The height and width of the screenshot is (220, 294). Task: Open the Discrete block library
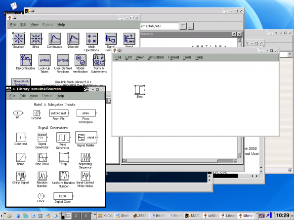click(x=73, y=39)
